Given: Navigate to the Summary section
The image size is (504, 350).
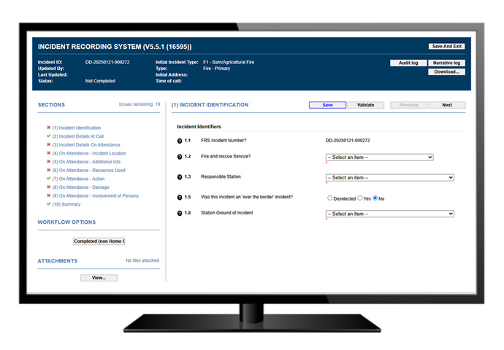Looking at the screenshot, I should click(x=68, y=204).
